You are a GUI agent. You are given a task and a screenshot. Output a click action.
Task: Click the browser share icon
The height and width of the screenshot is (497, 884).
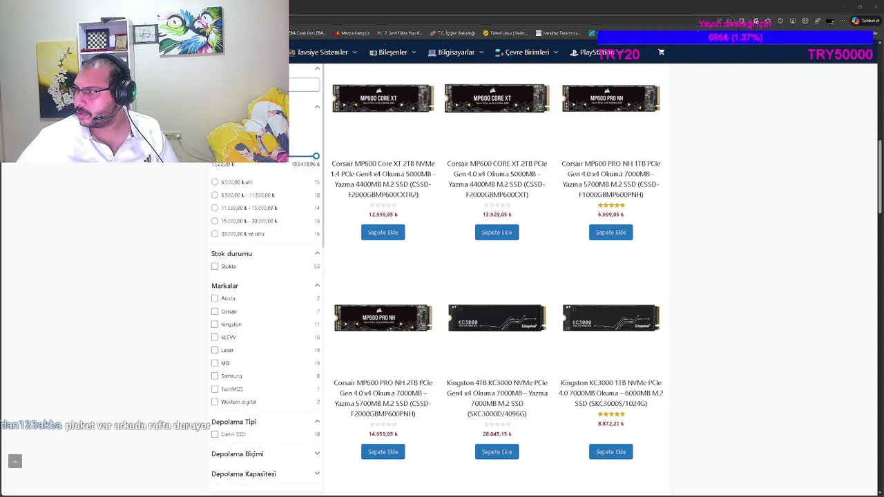(x=818, y=21)
